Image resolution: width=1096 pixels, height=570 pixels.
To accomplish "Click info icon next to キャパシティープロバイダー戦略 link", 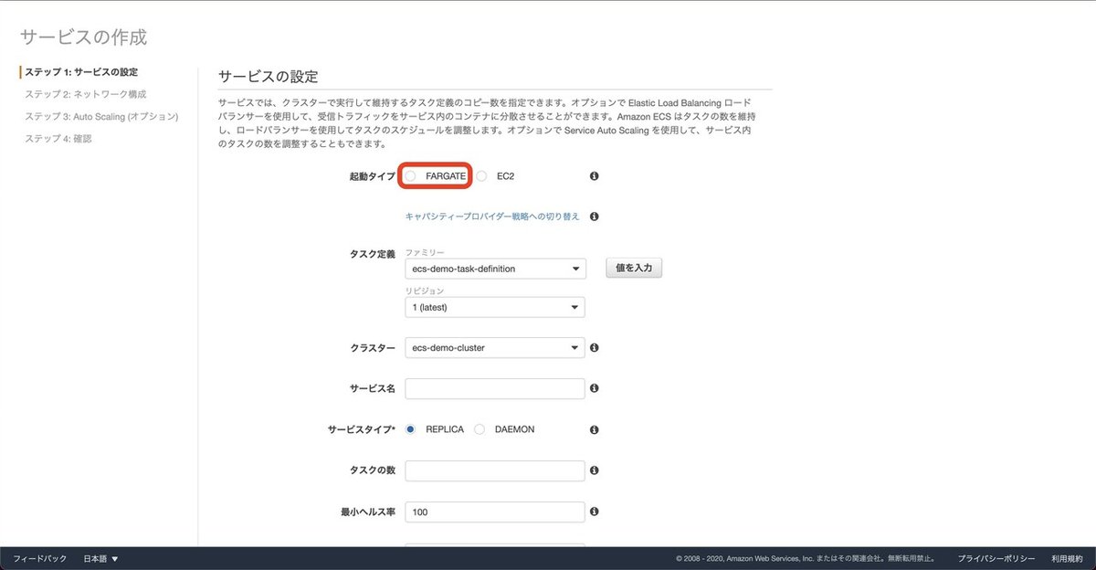I will click(595, 216).
